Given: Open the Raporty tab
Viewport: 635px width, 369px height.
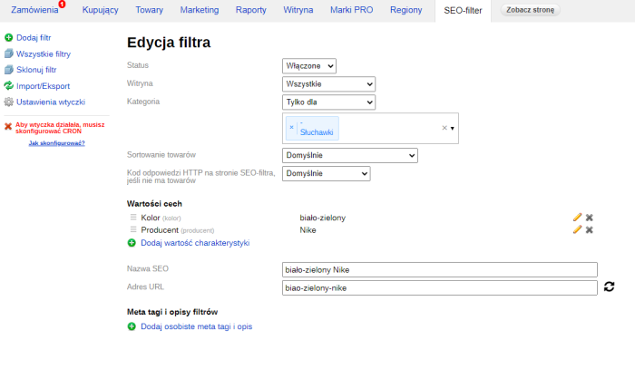Looking at the screenshot, I should 251,10.
